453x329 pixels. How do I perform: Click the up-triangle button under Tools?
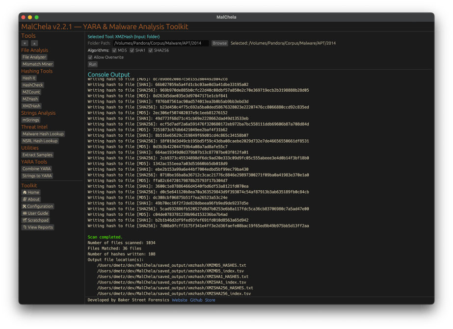(x=34, y=43)
